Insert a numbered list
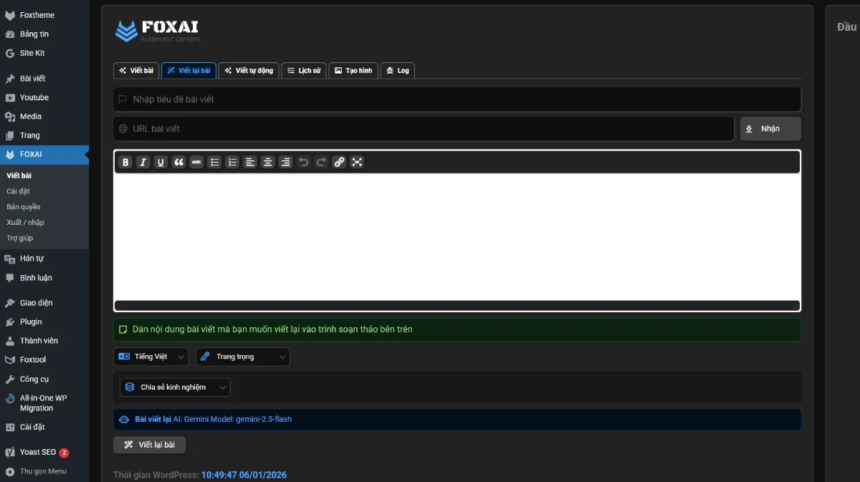 [x=232, y=162]
